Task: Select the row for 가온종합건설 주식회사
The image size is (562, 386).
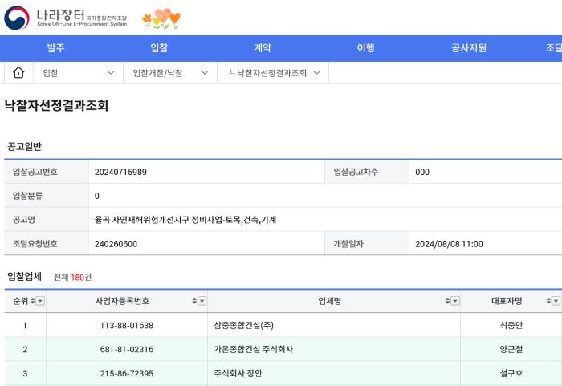Action: point(253,349)
